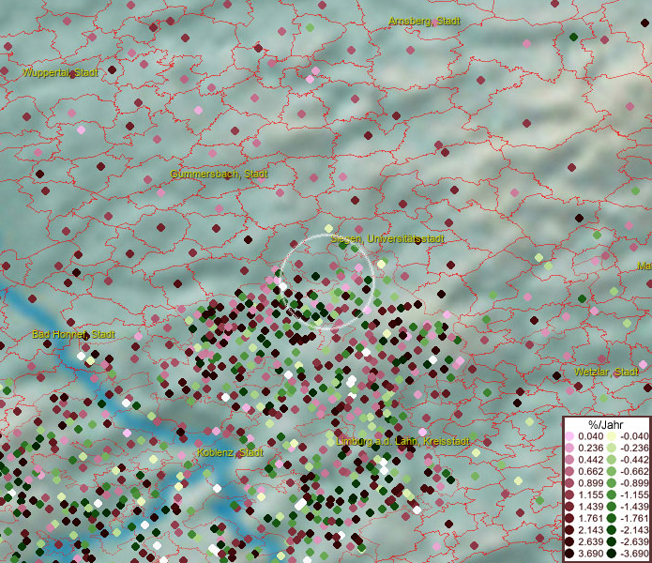
Task: Select the green swatch beside -0.662
Action: (x=612, y=472)
